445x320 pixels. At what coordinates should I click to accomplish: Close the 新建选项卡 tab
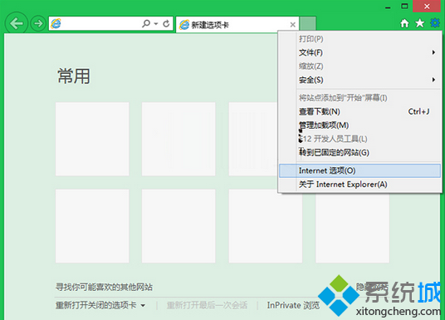[x=293, y=25]
